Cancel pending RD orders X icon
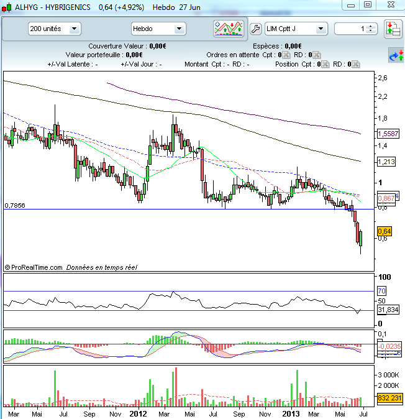Viewport: 405px width, 419px height. tap(316, 55)
